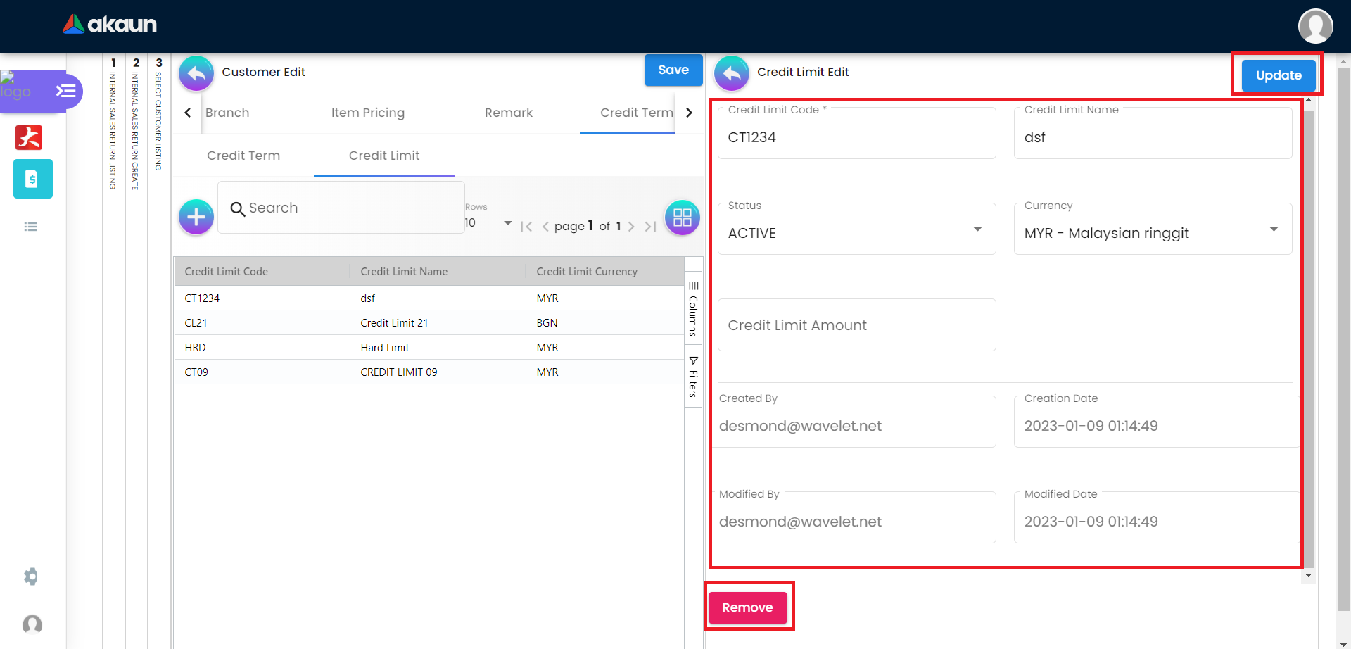Click the blue plus add credit limit icon
Viewport: 1351px width, 649px height.
click(x=196, y=217)
